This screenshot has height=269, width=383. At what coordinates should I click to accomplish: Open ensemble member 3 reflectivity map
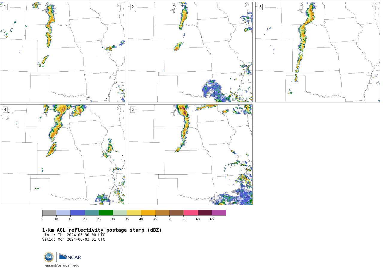[317, 52]
